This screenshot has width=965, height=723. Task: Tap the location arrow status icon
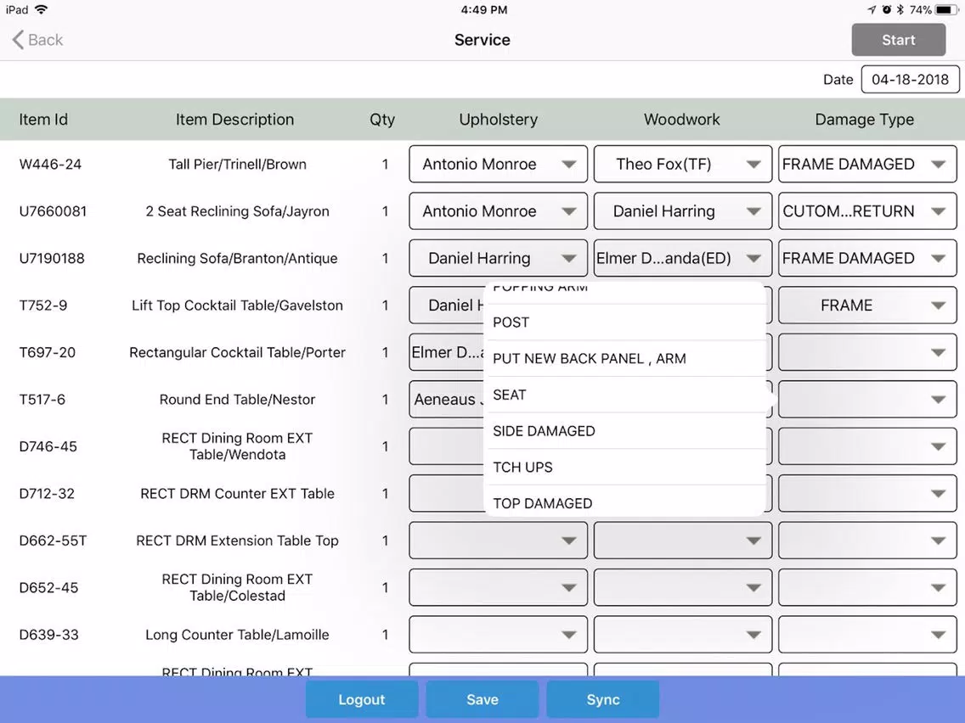[x=872, y=10]
